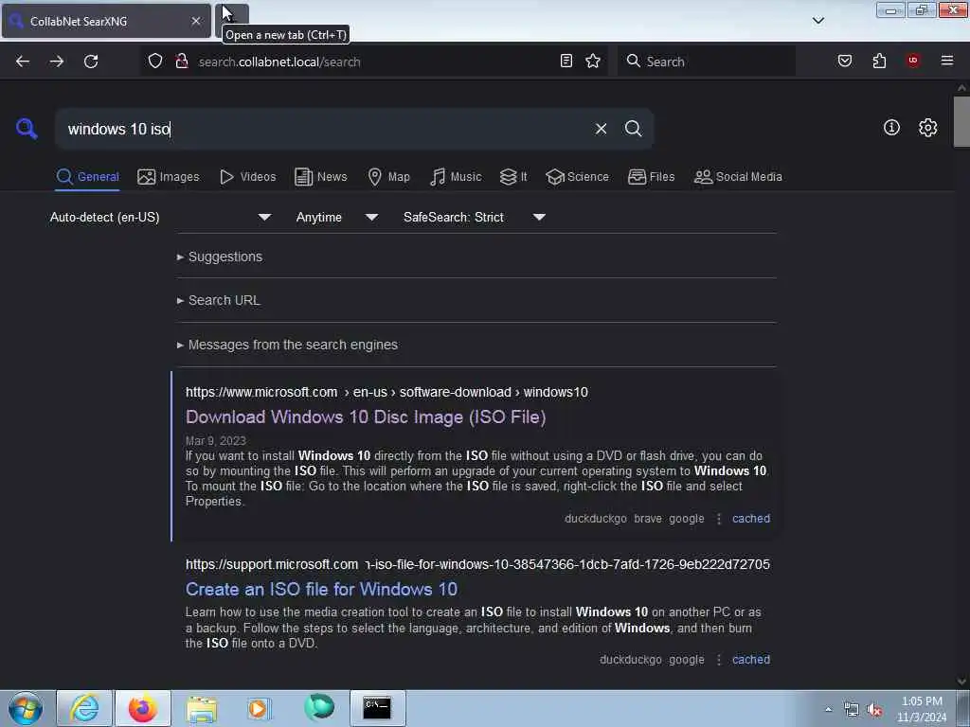Toggle reader view icon in address bar
Screen dimensions: 970x727
pyautogui.click(x=566, y=61)
